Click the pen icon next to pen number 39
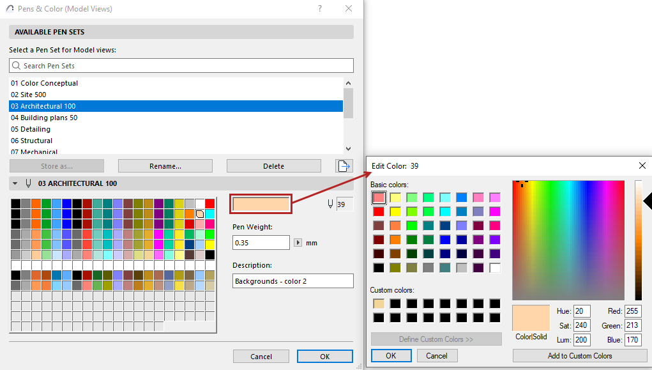Viewport: 652px width, 370px height. click(x=330, y=203)
